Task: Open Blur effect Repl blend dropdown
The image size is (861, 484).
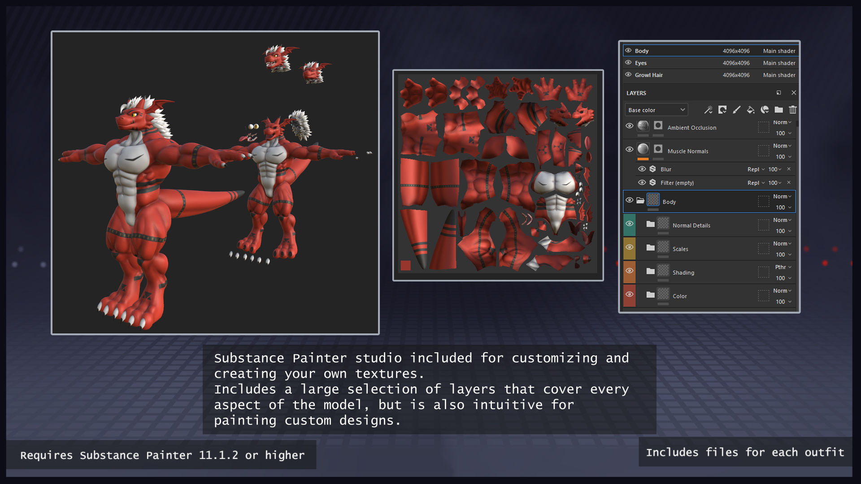Action: (x=756, y=169)
